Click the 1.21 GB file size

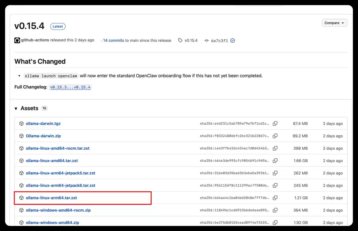301,198
